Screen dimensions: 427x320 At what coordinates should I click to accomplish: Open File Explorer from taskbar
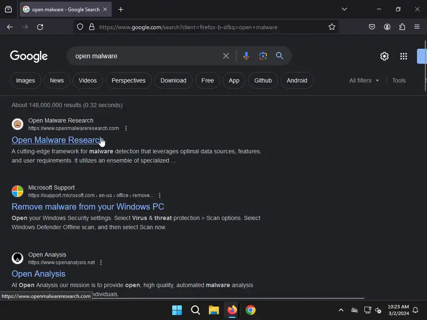(214, 310)
